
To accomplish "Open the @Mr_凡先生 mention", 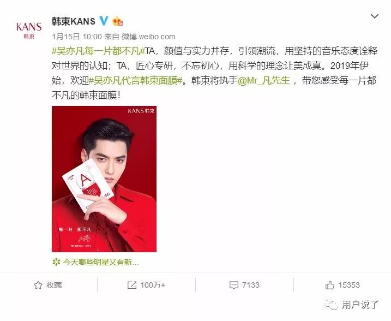I will point(264,80).
